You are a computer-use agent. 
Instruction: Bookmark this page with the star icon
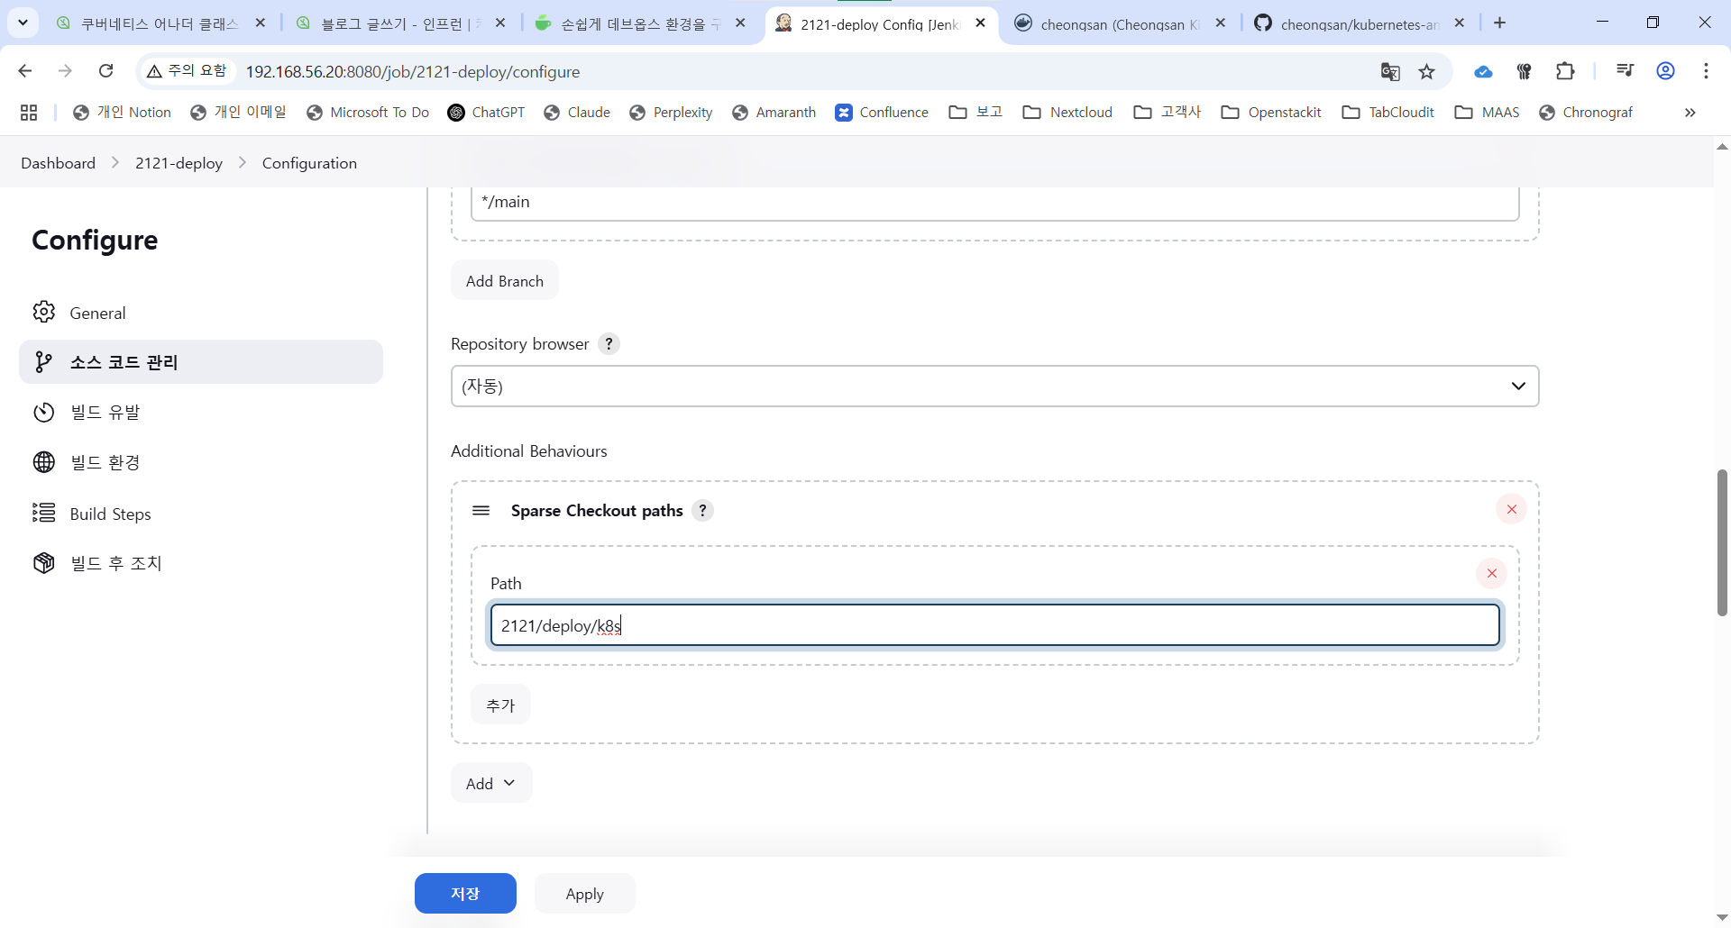click(x=1427, y=71)
